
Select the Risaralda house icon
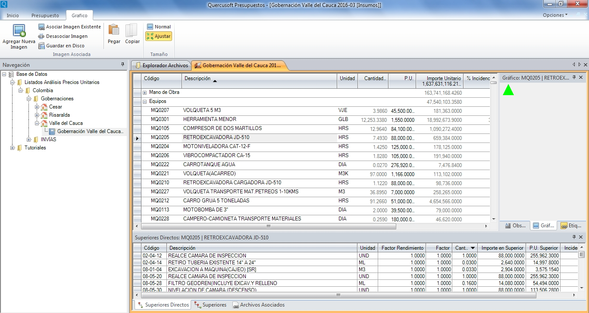(44, 115)
